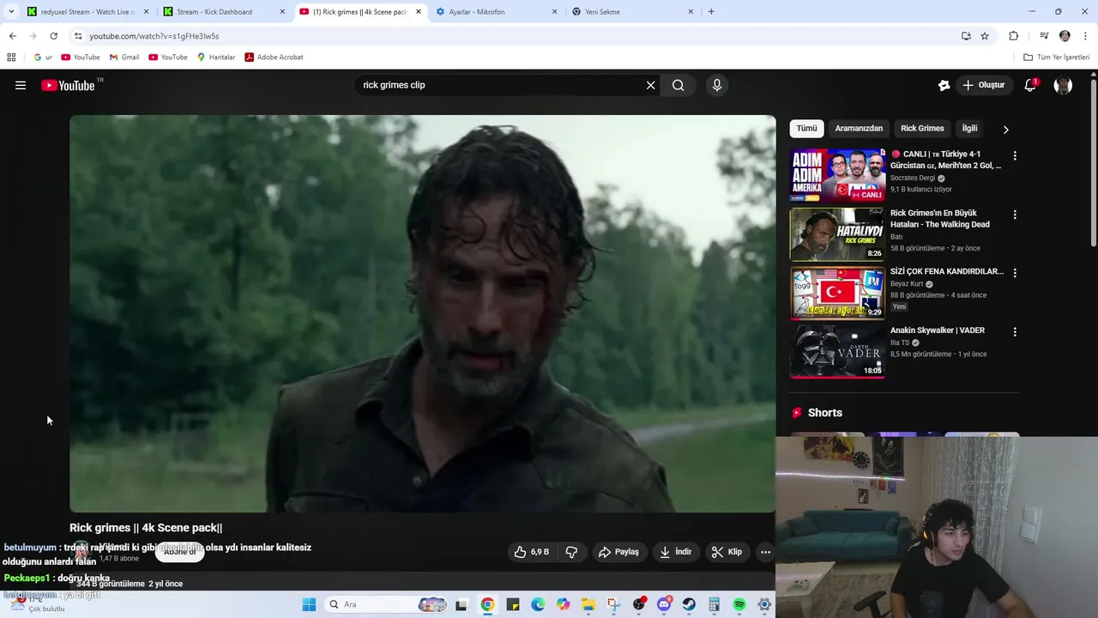Download the video via İndir
The image size is (1098, 618).
tap(675, 552)
